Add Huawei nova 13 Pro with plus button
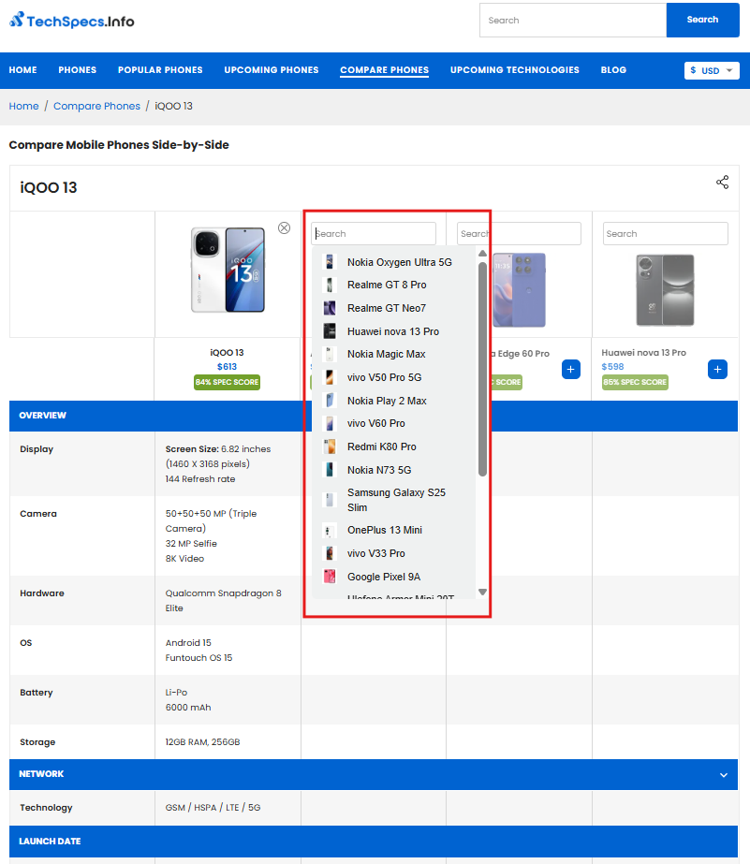Viewport: 750px width, 864px height. (717, 369)
